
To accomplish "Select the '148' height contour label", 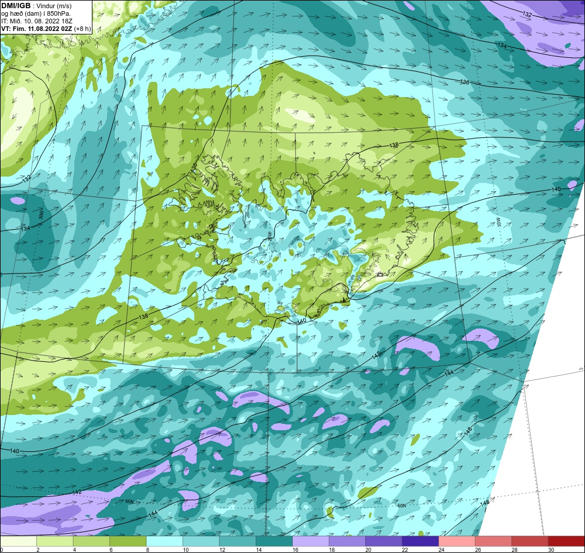I will 484,503.
